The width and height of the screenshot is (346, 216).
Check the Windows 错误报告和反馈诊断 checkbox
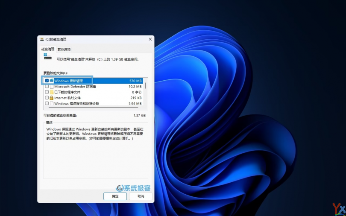47,103
